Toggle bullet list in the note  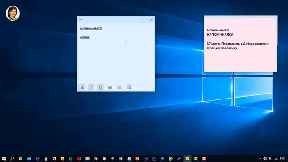click(x=119, y=87)
